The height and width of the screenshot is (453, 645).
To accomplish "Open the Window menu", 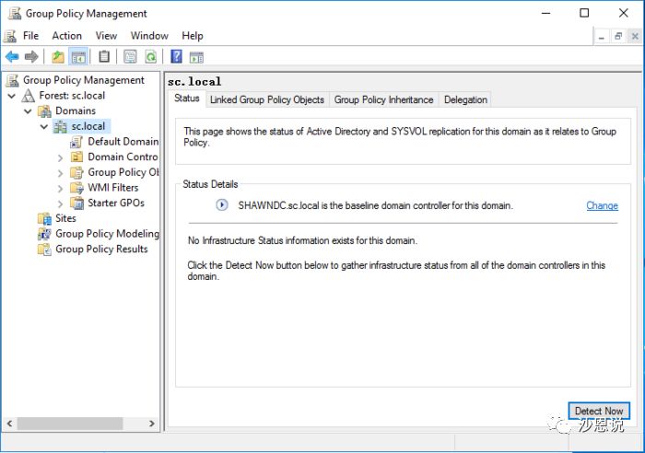I will [x=149, y=36].
